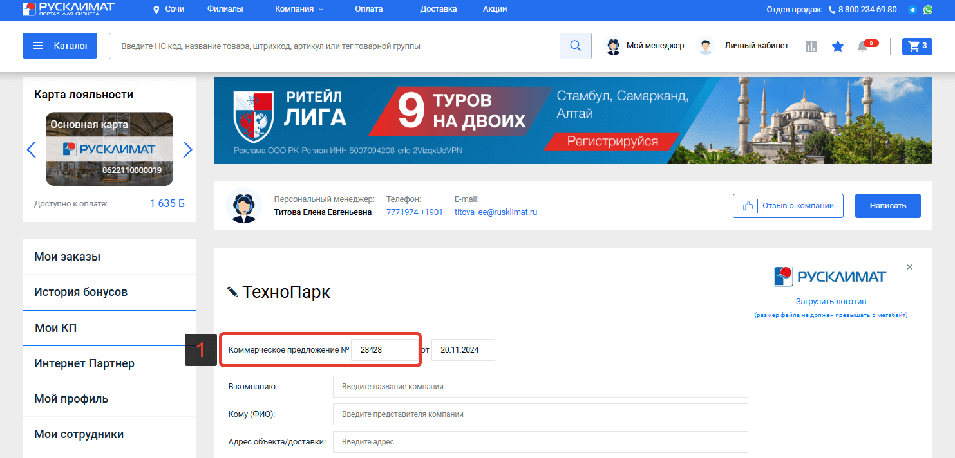This screenshot has height=458, width=955.
Task: Select Интернет Партнер in sidebar
Action: click(109, 363)
